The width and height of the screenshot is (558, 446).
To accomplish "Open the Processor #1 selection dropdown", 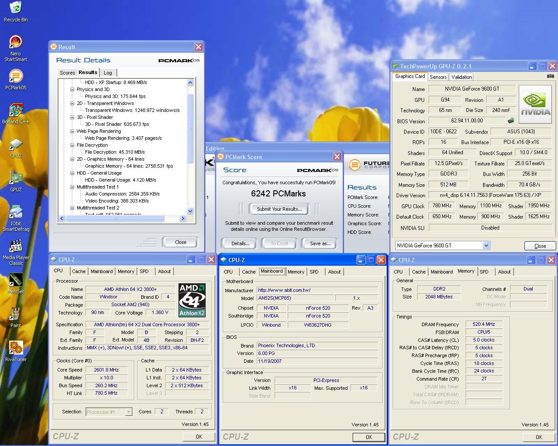I will point(129,412).
